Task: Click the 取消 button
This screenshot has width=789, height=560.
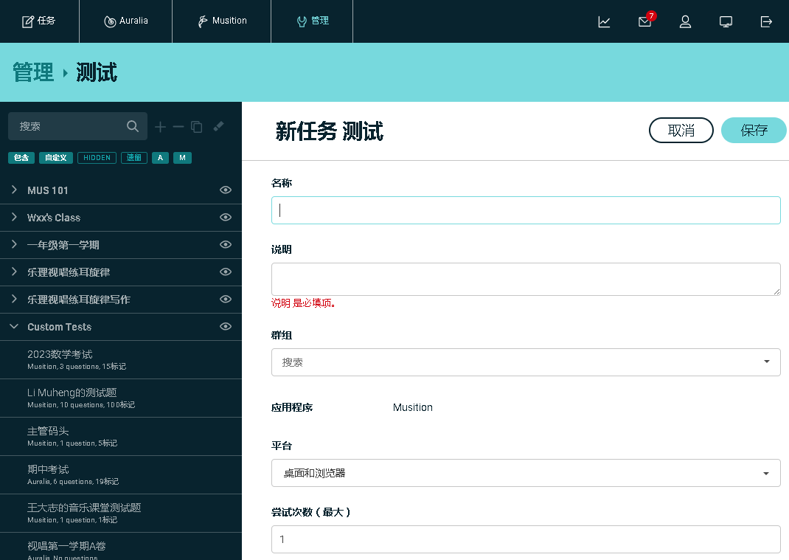Action: [681, 131]
